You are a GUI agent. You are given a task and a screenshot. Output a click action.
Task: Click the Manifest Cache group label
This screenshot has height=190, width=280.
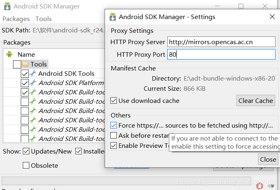(x=133, y=68)
